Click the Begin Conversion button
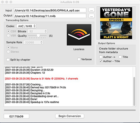This screenshot has width=140, height=123. 70,116
